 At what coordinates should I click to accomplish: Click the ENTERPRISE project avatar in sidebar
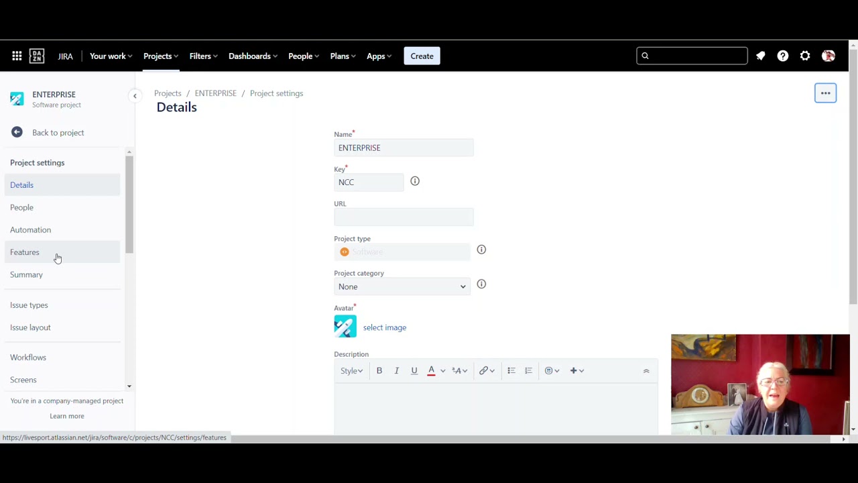pos(17,99)
